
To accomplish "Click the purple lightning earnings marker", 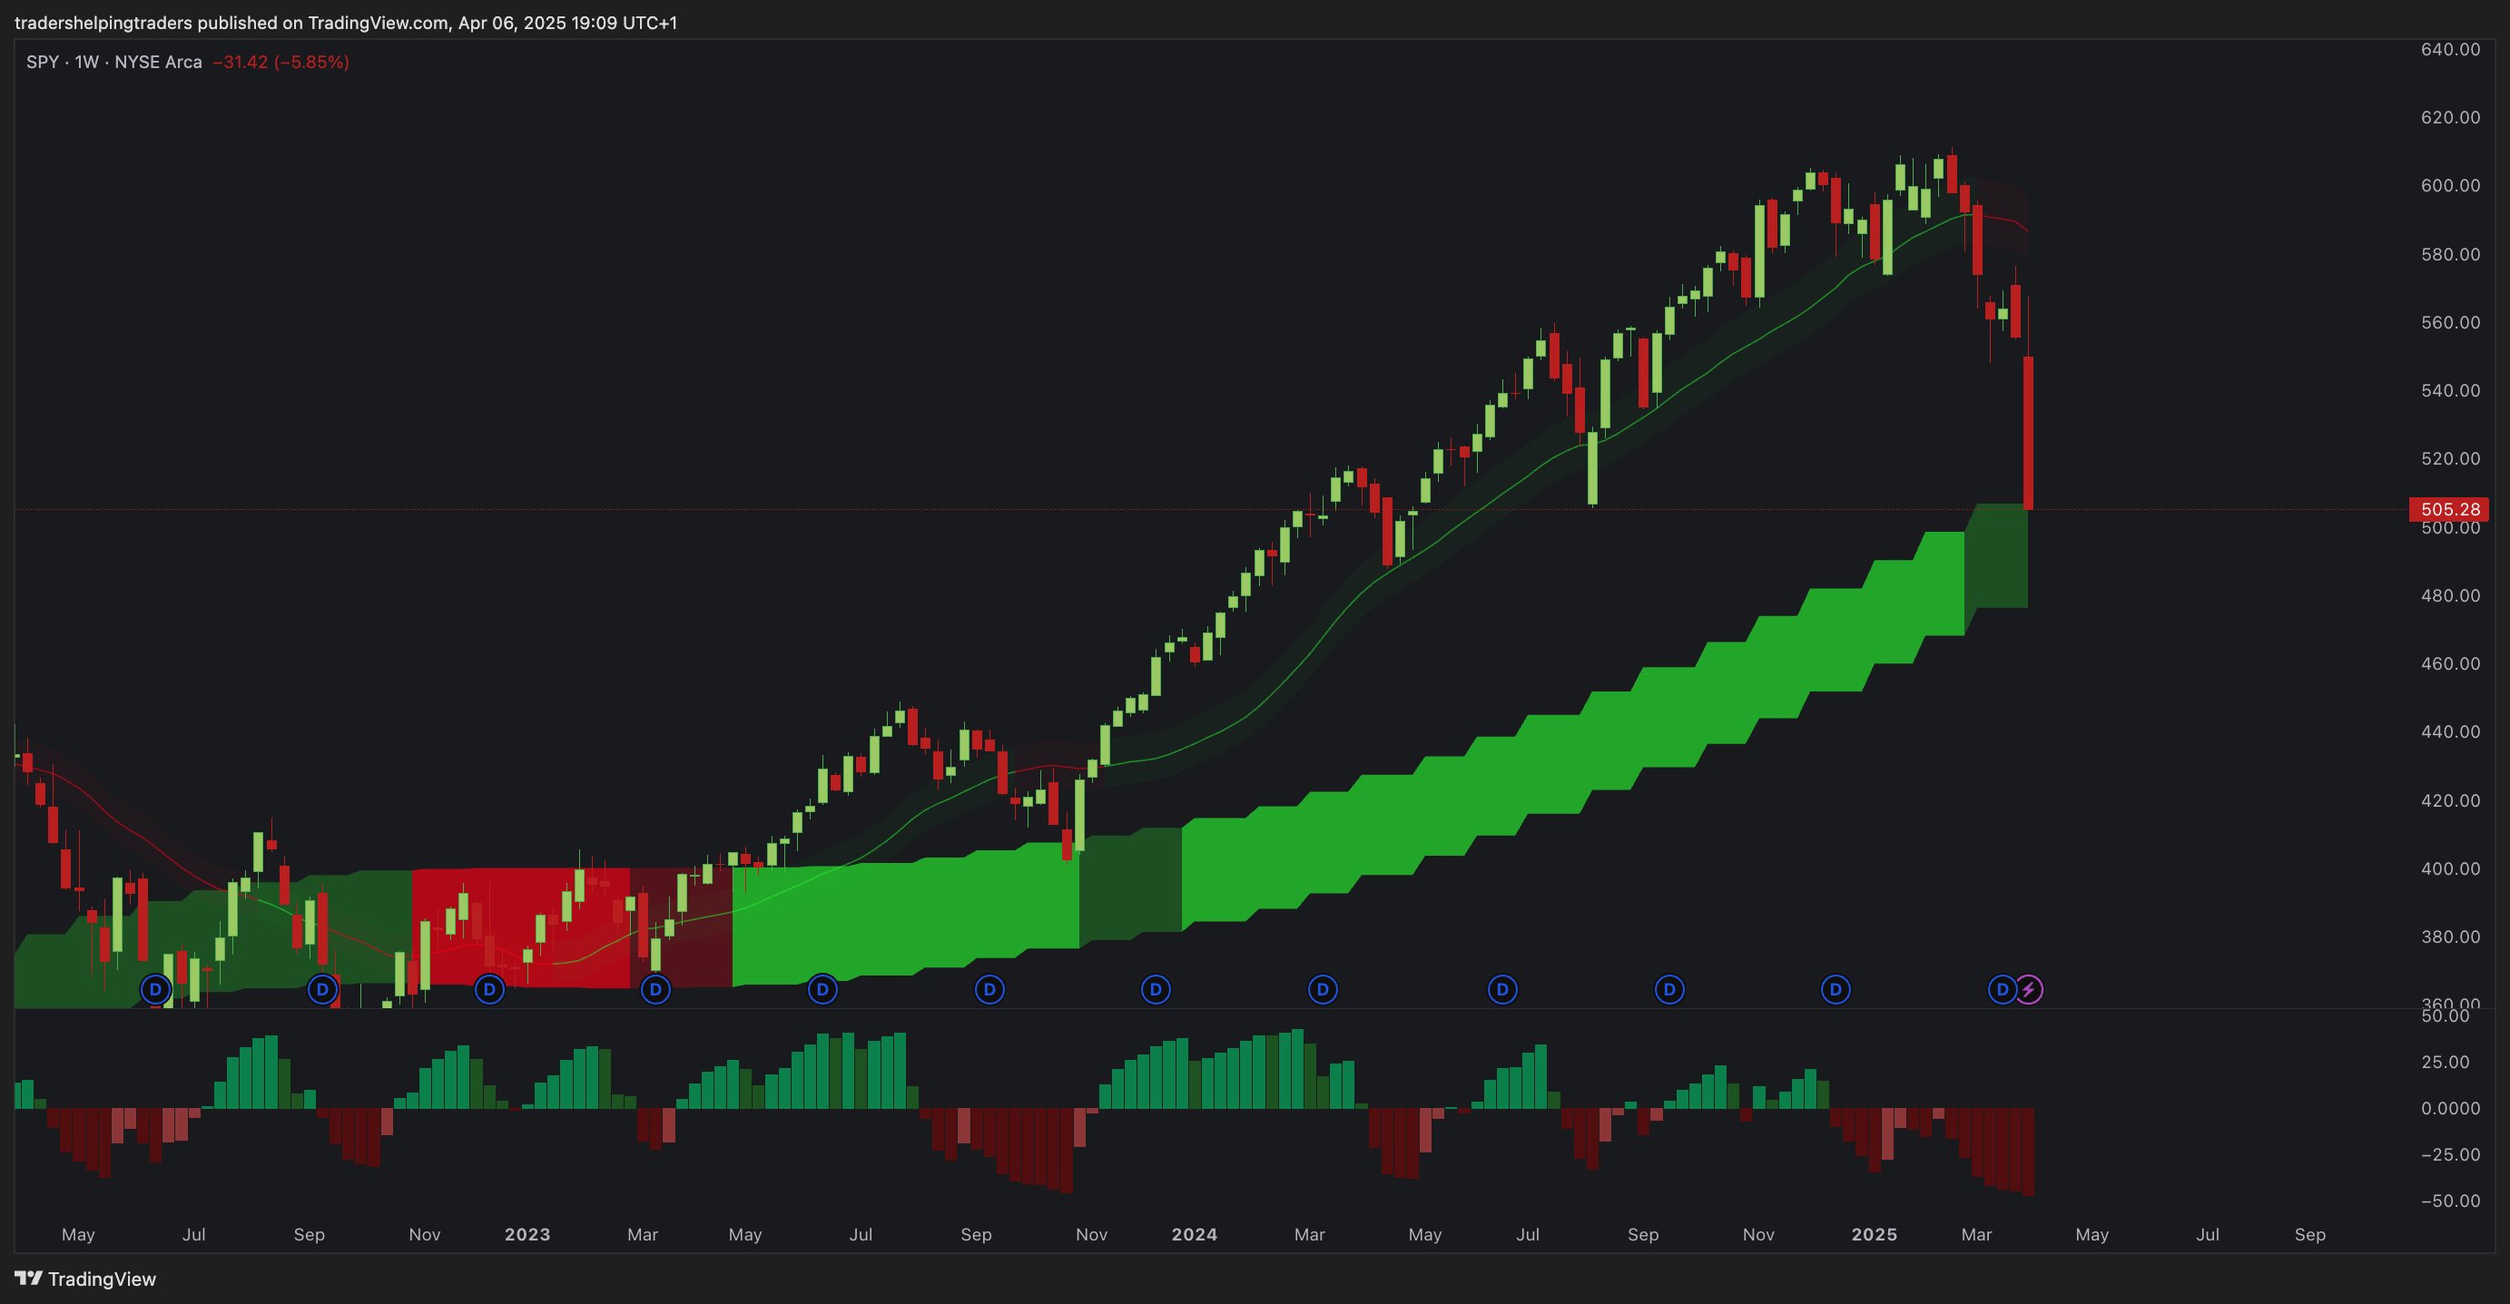I will coord(2029,990).
